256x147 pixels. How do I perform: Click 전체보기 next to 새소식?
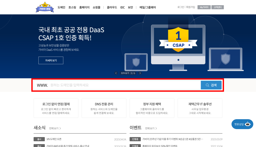pos(55,128)
